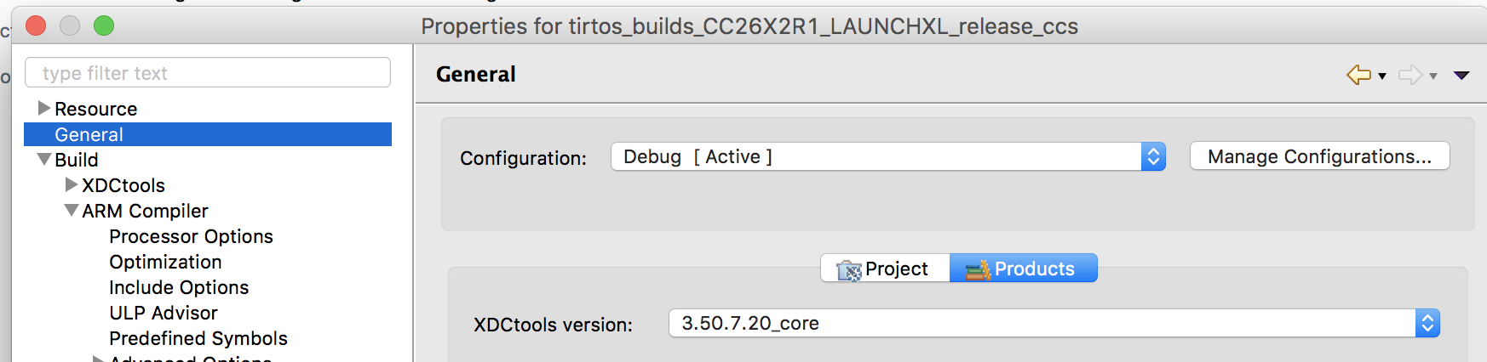Open the Configuration dropdown
The width and height of the screenshot is (1487, 362).
[887, 156]
